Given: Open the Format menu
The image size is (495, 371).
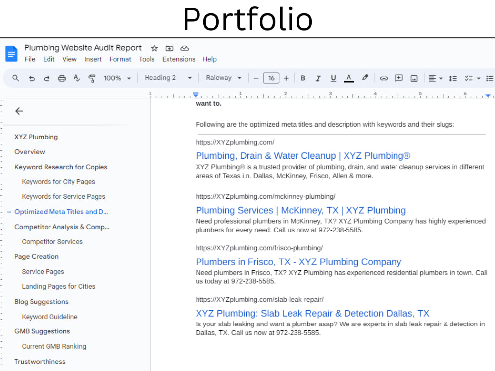Looking at the screenshot, I should tap(120, 59).
